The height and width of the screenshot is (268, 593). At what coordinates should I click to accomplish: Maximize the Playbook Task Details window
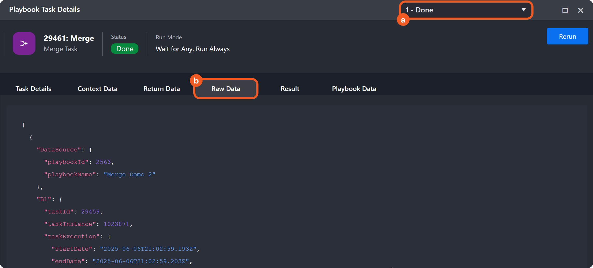(x=565, y=10)
